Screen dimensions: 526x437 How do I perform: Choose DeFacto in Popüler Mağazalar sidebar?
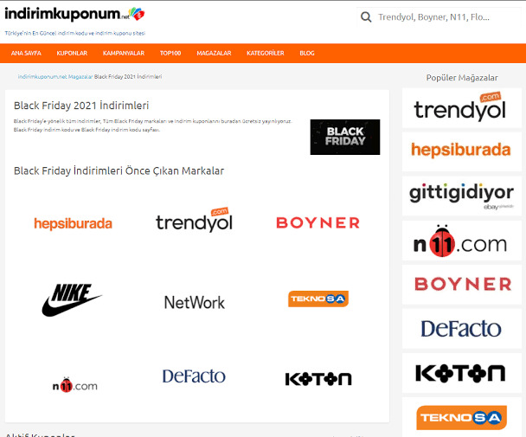click(x=462, y=329)
